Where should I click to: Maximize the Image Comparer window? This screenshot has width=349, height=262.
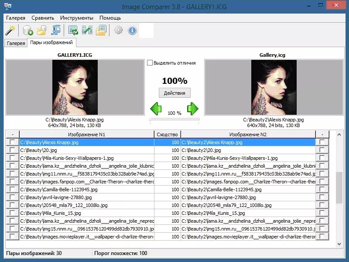pos(321,5)
